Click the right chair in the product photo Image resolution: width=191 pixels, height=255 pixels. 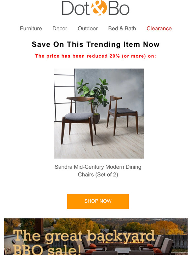click(122, 115)
